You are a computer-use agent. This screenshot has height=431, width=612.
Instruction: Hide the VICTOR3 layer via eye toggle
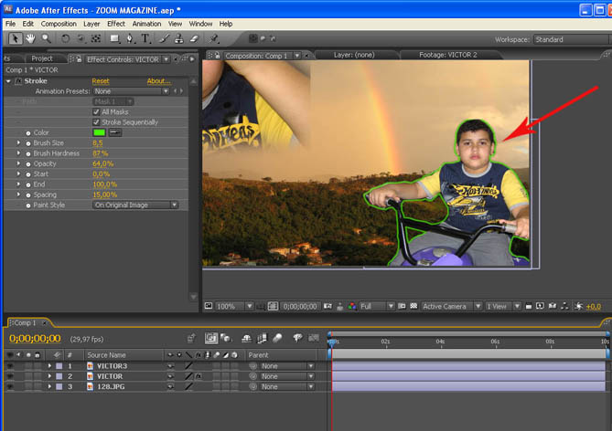coord(11,366)
